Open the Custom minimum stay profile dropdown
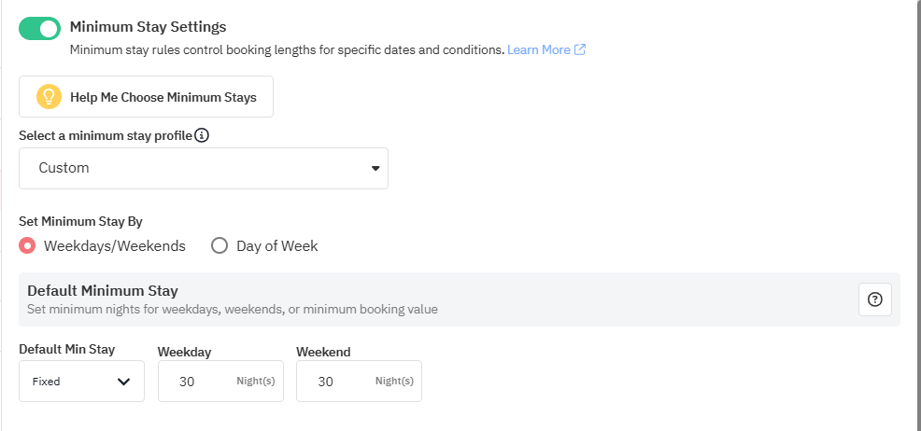Viewport: 921px width, 431px height. pos(203,168)
